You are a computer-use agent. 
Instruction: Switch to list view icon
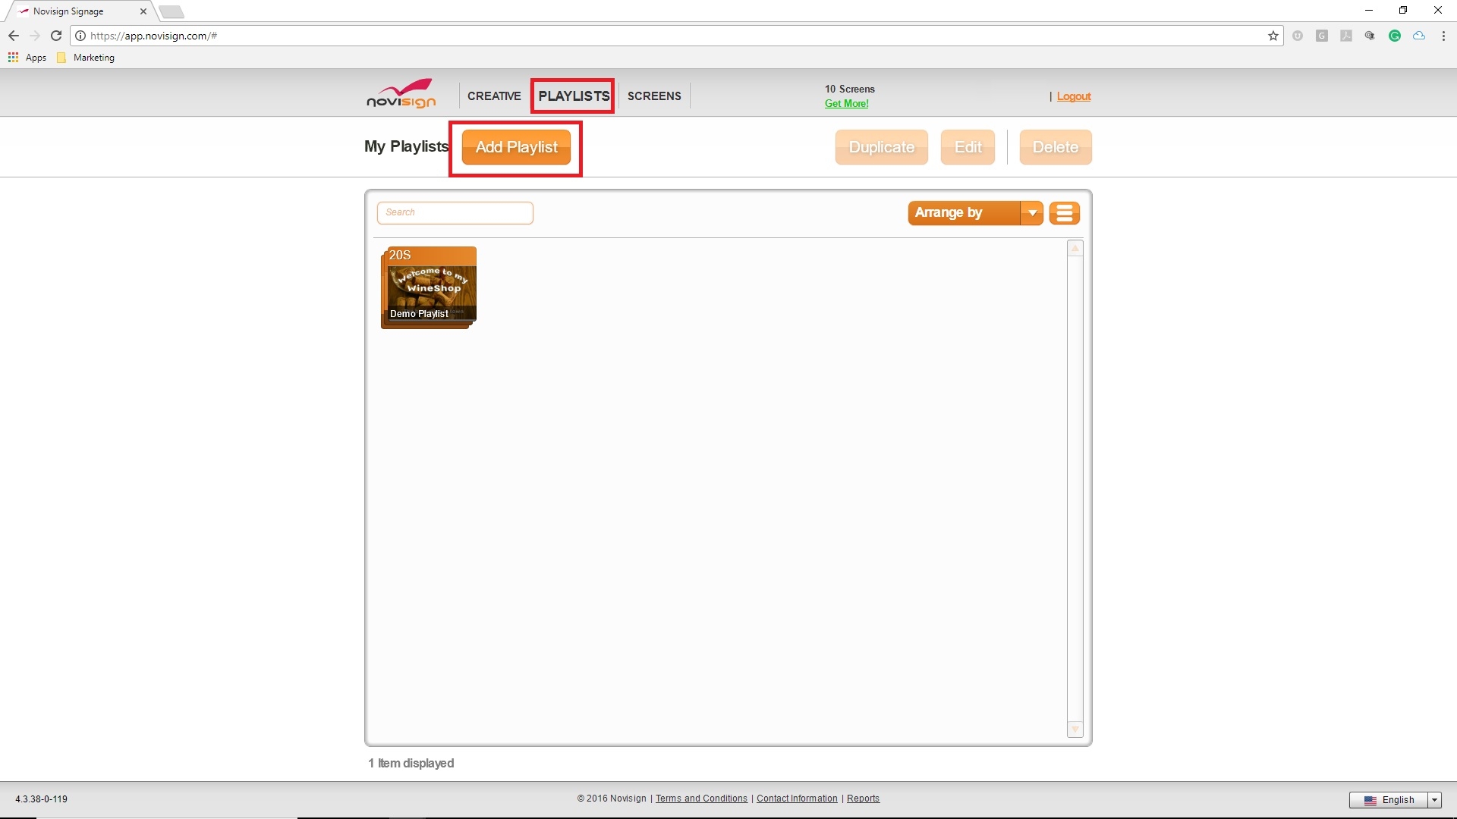(x=1064, y=213)
